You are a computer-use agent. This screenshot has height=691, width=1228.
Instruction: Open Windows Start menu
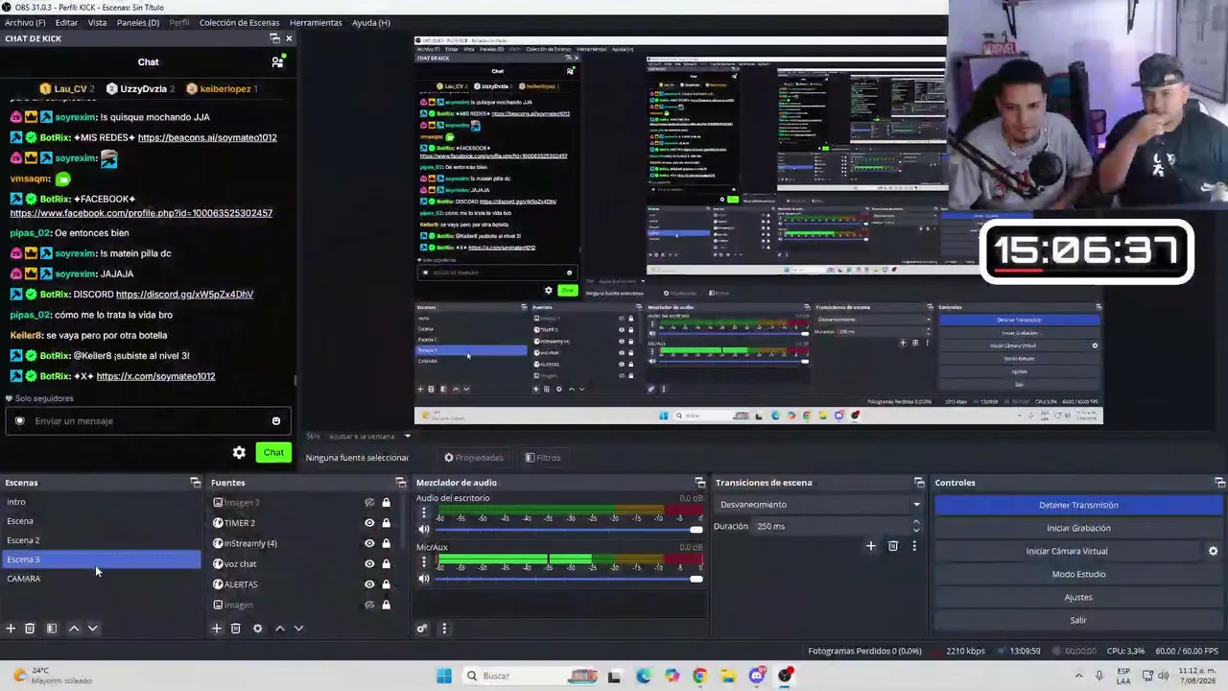click(x=444, y=676)
